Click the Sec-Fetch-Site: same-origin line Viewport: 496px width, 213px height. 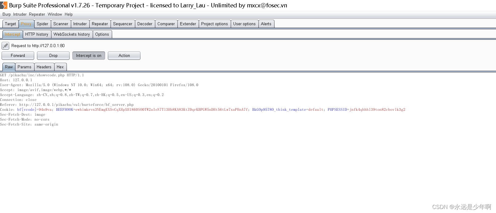click(x=29, y=124)
